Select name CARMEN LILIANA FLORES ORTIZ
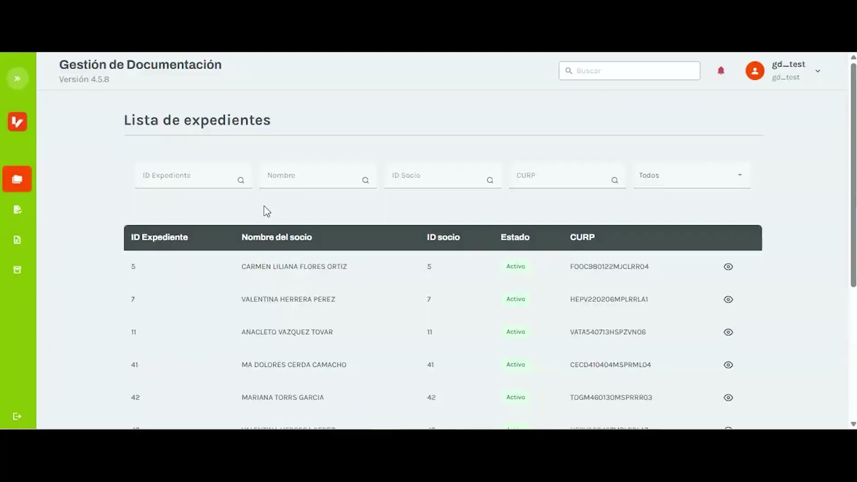Screen dimensions: 857x482 tap(294, 267)
